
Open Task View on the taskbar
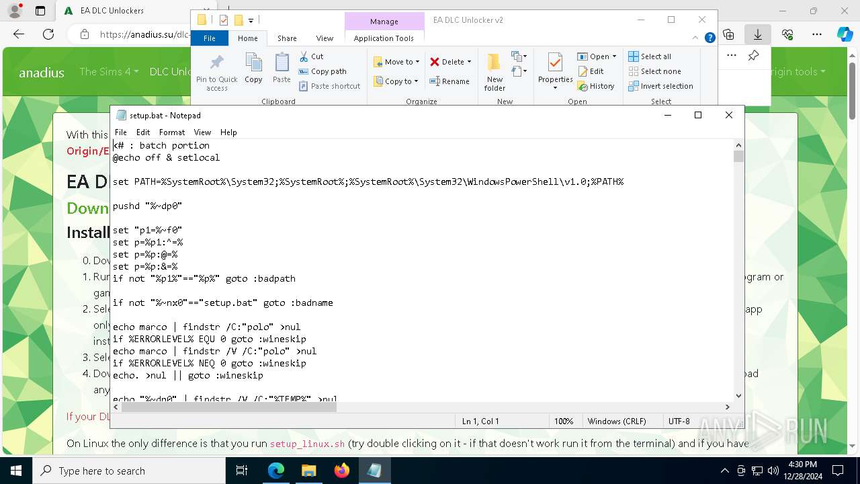(243, 471)
